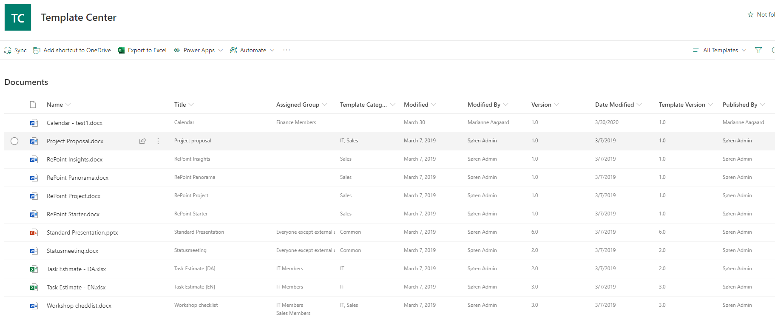This screenshot has height=317, width=775.
Task: Open Standard Presentation.pptx file
Action: [82, 232]
